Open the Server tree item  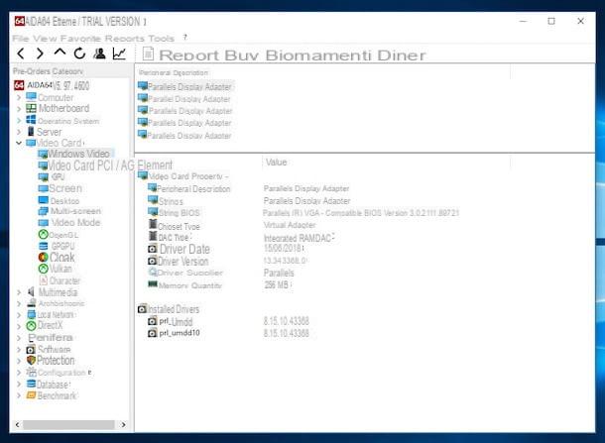coord(45,132)
